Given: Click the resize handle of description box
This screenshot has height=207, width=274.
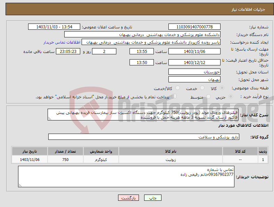Looking at the screenshot, I should coord(50,118).
